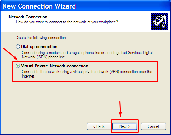Click the "Dial-up connection" bold label text
Viewport: 171px width, 135px height.
(39, 47)
